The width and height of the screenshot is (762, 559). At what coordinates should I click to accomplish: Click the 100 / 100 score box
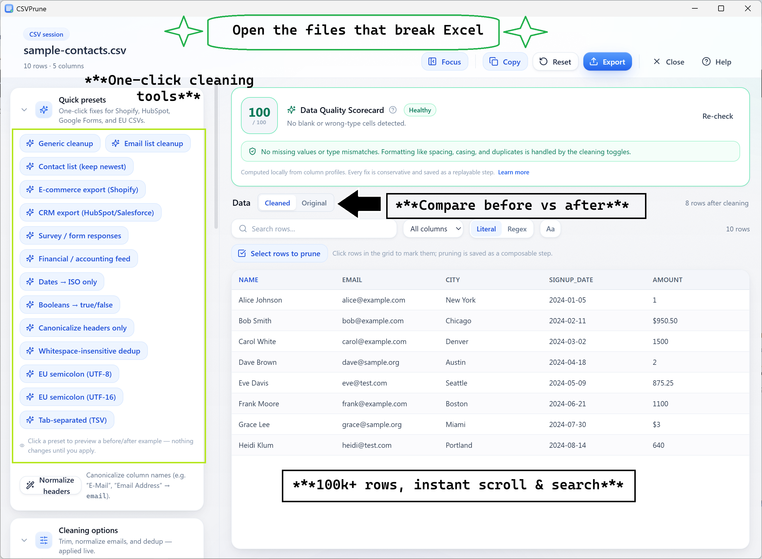[x=259, y=115]
